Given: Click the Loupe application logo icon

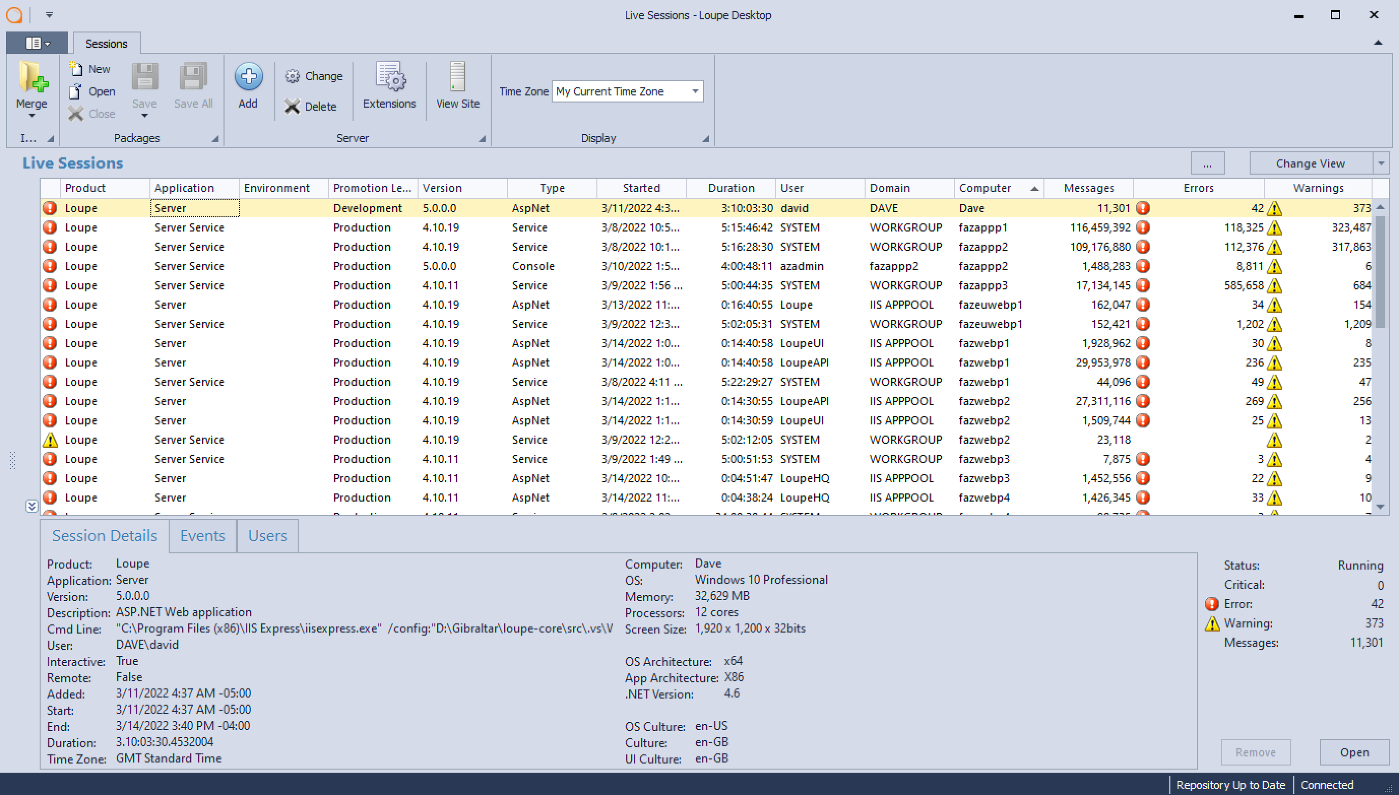Looking at the screenshot, I should [x=14, y=15].
